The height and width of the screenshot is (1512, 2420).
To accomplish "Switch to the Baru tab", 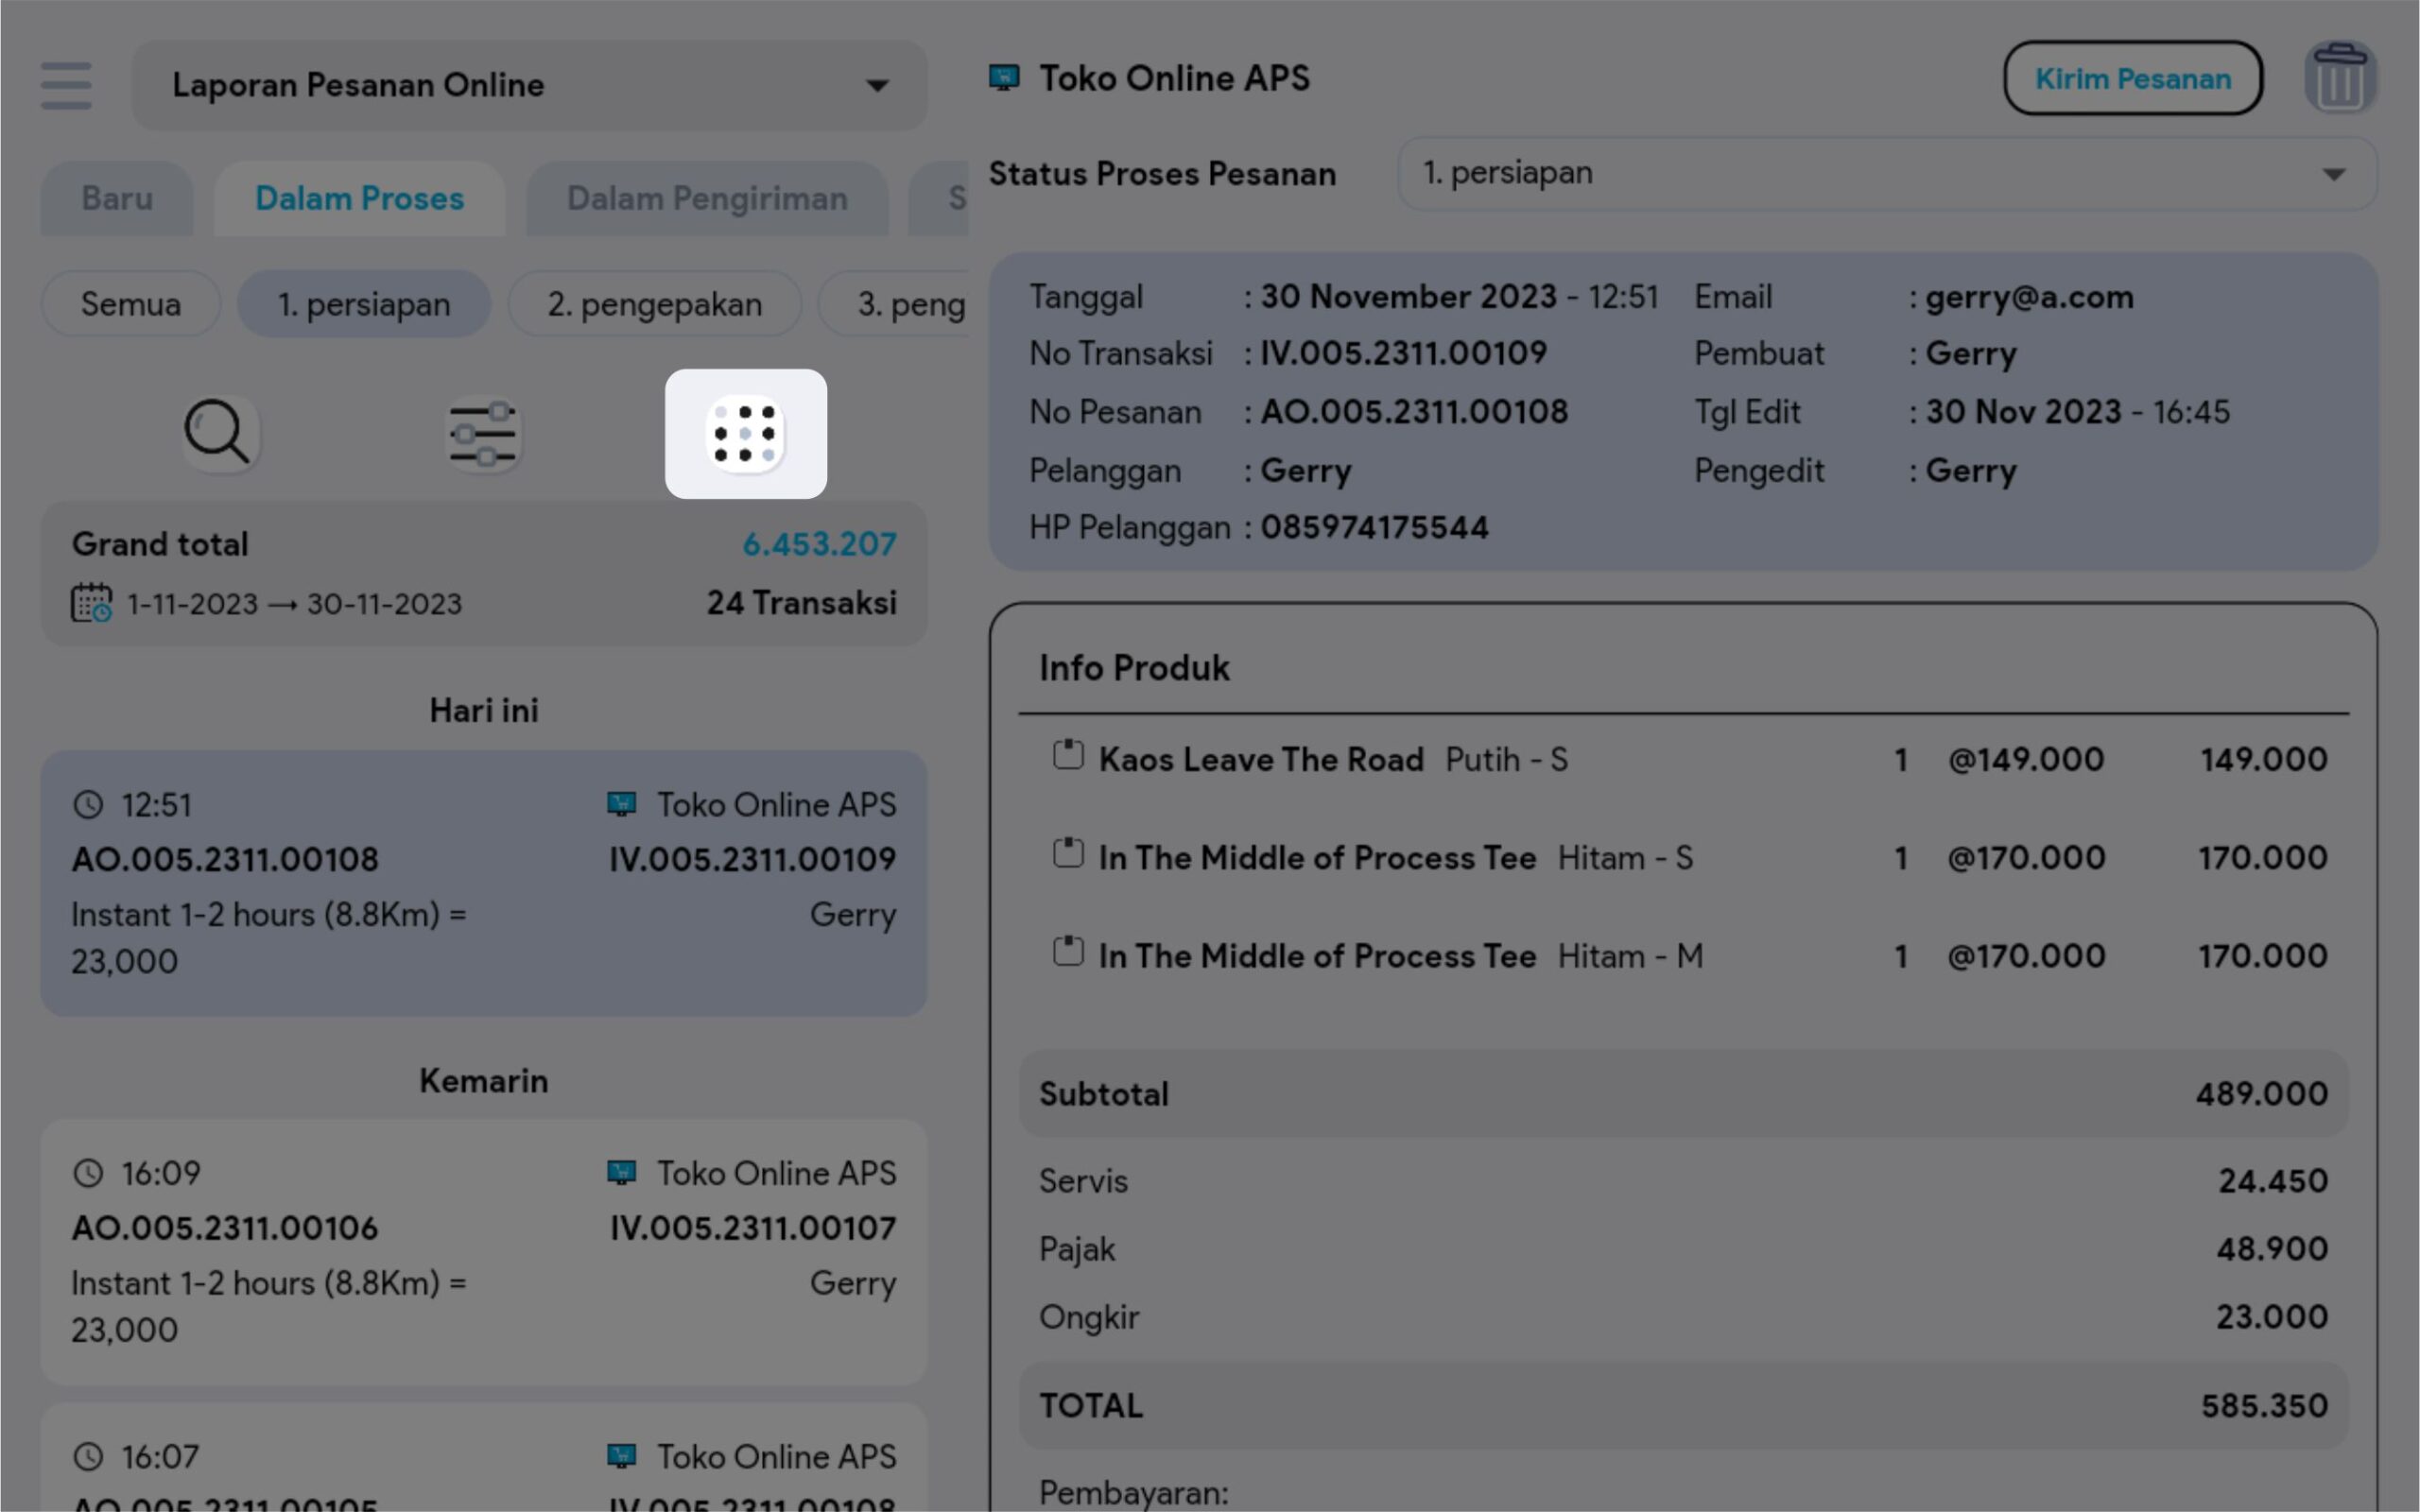I will tap(117, 198).
